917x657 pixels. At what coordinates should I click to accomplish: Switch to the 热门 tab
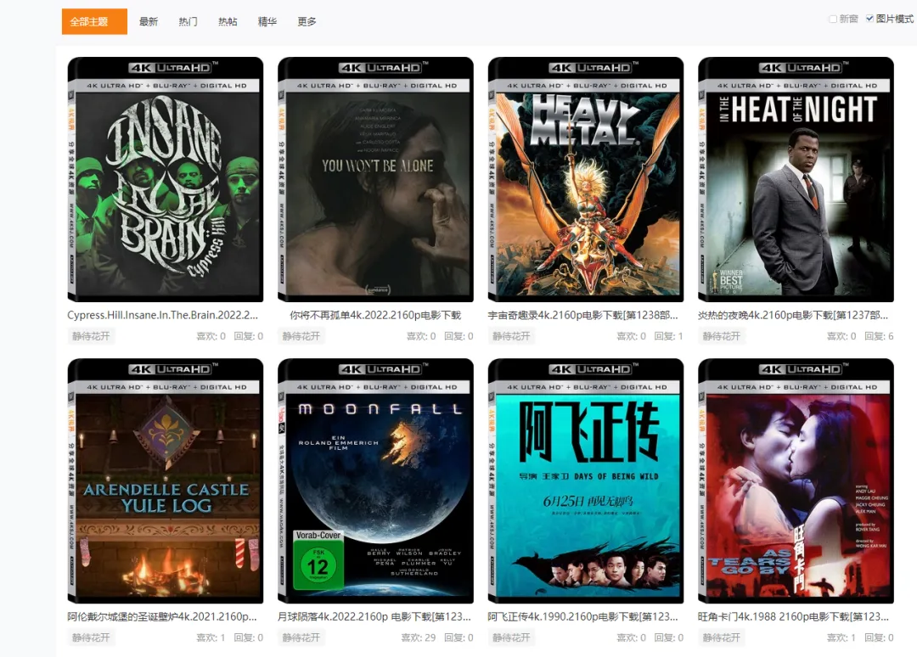(188, 21)
